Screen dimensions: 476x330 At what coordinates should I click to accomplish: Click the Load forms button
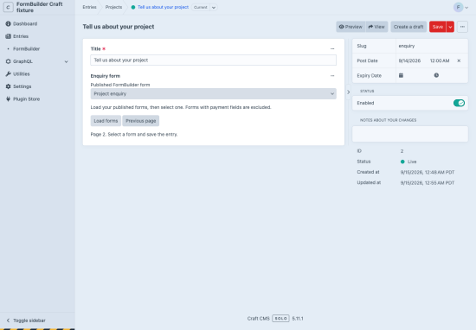(x=106, y=121)
